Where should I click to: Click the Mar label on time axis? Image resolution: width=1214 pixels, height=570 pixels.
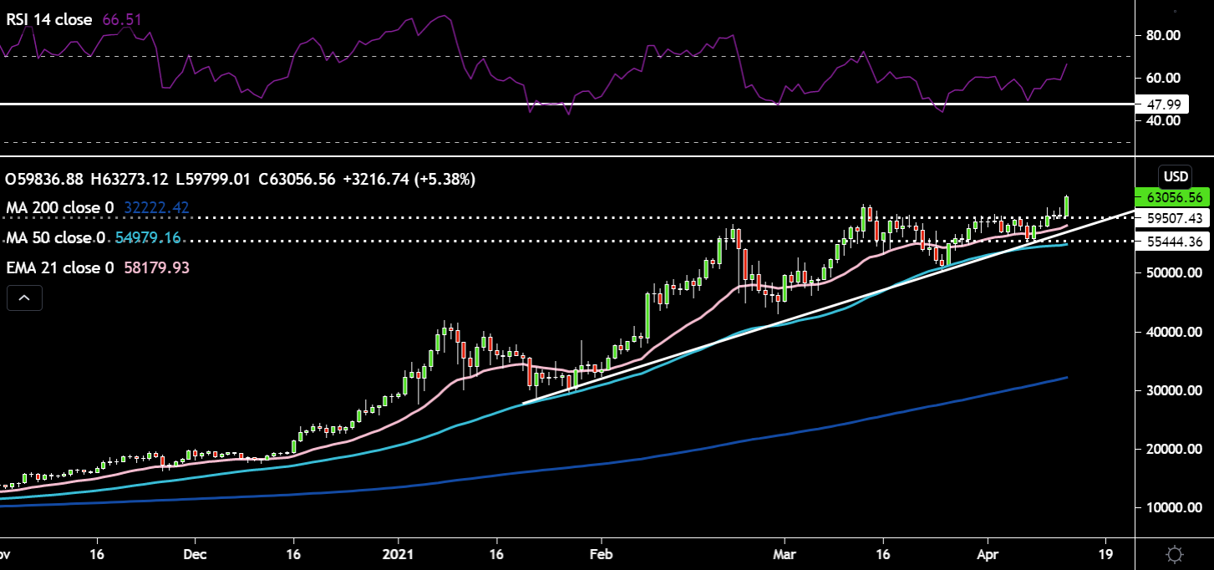[785, 554]
